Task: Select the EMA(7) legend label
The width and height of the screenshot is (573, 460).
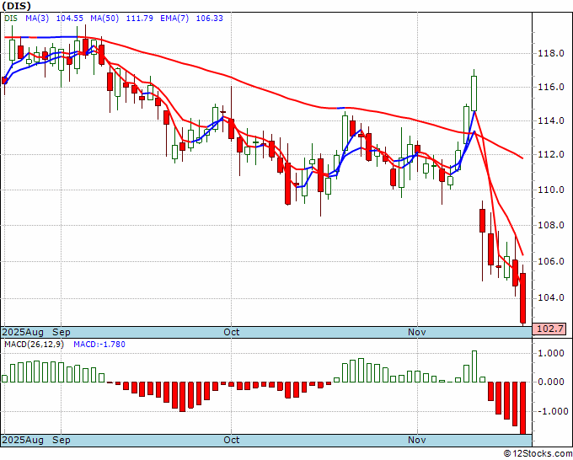Action: (x=174, y=19)
